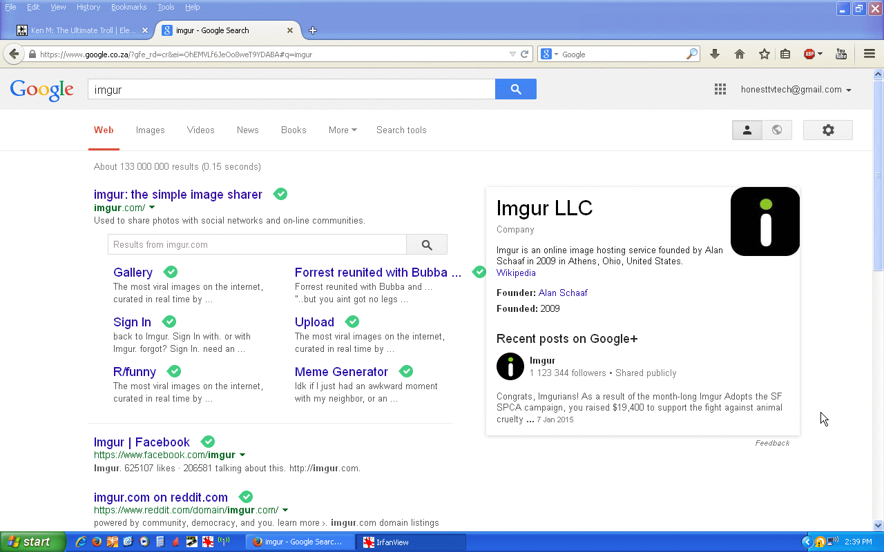Open Adblock Plus dropdown arrow
Image resolution: width=884 pixels, height=552 pixels.
coord(820,54)
